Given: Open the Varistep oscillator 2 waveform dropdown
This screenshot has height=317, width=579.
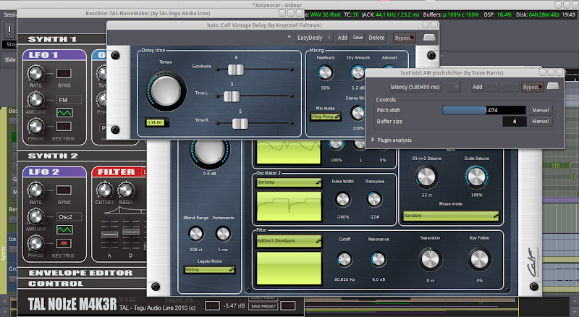Looking at the screenshot, I should pyautogui.click(x=289, y=182).
